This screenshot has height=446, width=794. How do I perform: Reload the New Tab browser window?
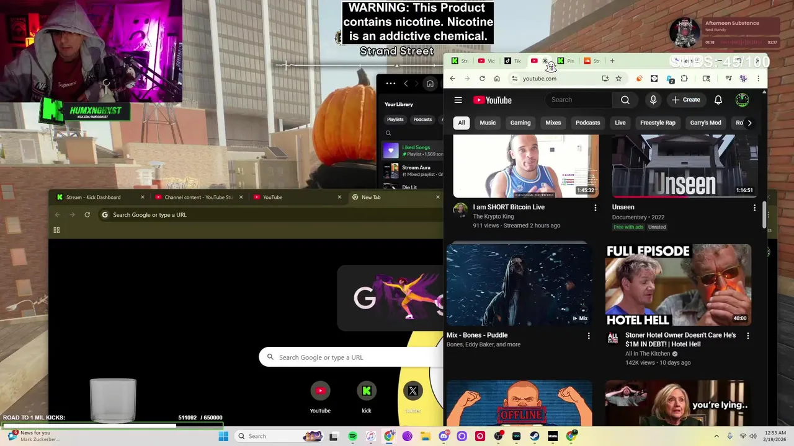(x=87, y=214)
